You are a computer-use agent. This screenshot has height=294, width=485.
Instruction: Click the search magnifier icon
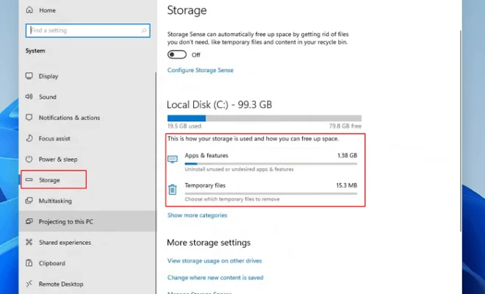click(x=143, y=30)
